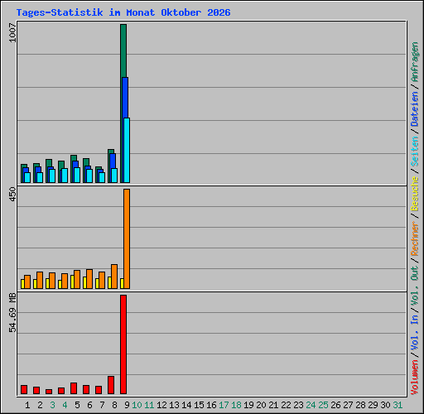Click green weekend day "17" on the x-axis
Screen dimensions: 424x414
tap(224, 405)
